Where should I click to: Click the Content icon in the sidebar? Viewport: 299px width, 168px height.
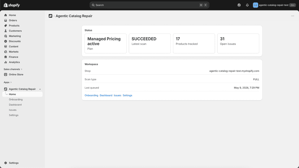[5, 47]
